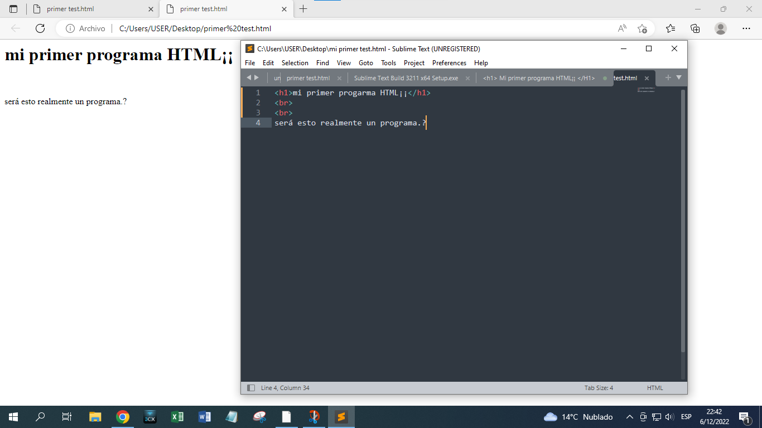
Task: Click 'Line 4, Column 34' status text
Action: tap(285, 388)
